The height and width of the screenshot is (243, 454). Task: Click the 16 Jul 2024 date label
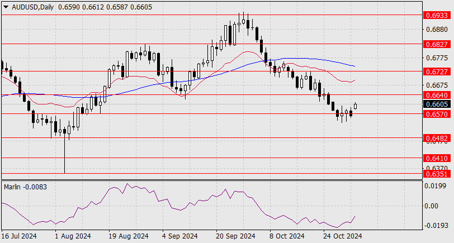19,236
